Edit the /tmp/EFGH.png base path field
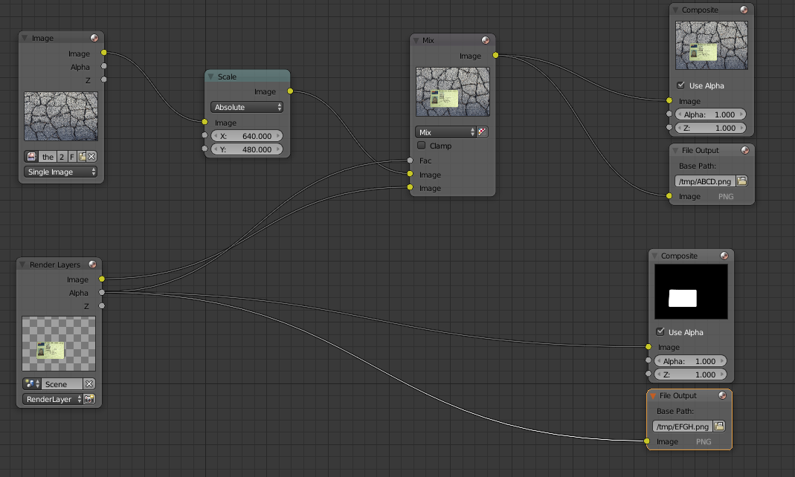 683,426
